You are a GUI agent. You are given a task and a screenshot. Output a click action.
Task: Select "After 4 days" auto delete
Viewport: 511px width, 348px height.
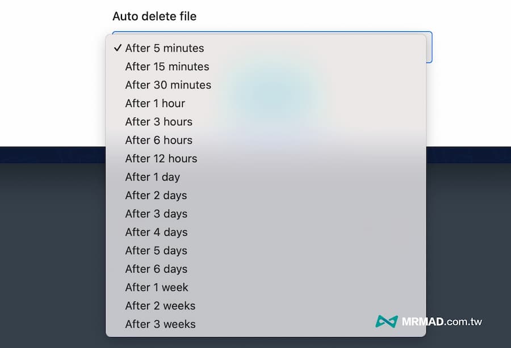click(156, 232)
